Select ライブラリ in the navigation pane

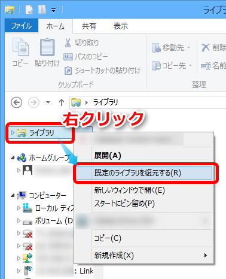42,133
